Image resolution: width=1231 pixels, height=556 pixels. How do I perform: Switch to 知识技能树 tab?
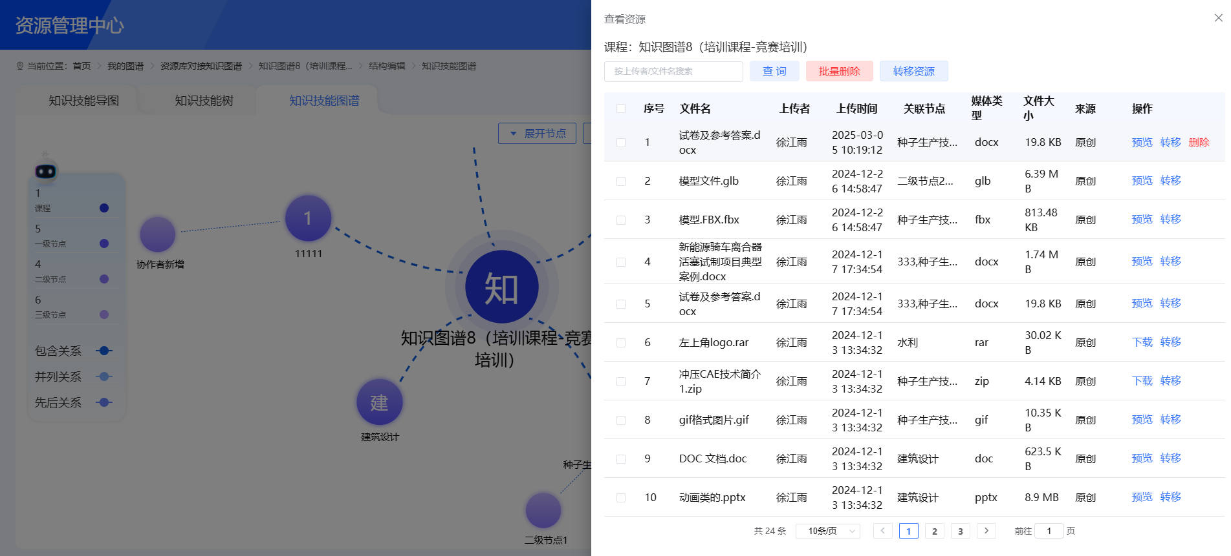[204, 100]
